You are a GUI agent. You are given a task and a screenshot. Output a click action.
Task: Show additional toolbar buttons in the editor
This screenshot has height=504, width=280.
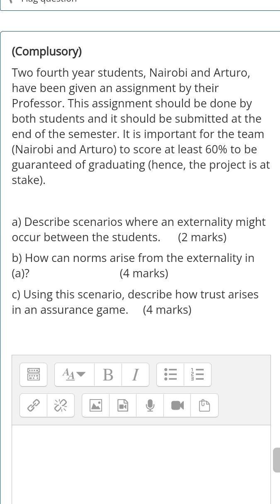click(x=33, y=374)
